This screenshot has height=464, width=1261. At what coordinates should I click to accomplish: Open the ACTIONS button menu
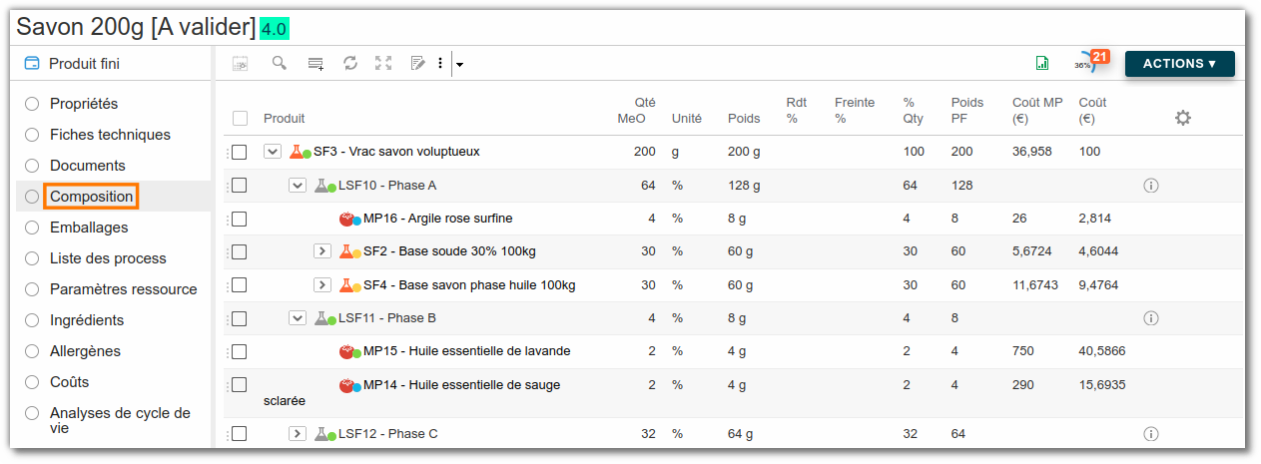tap(1179, 63)
